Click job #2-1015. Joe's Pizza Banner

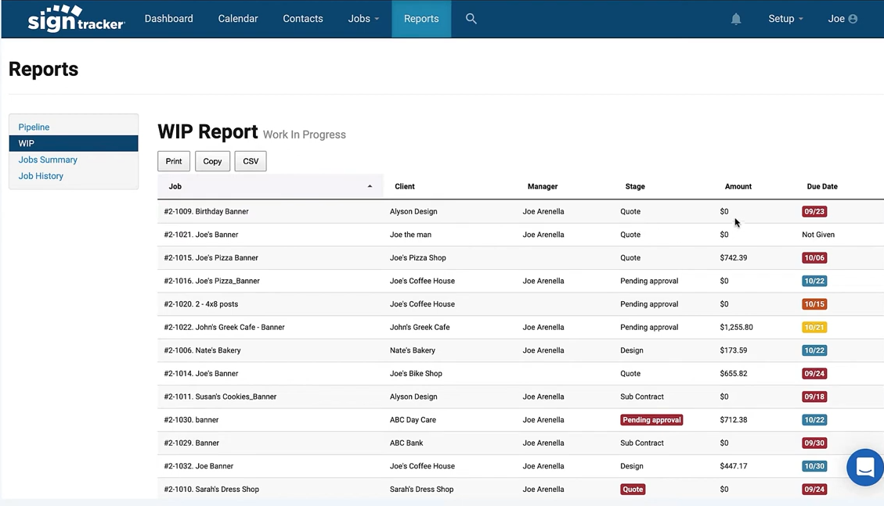coord(211,258)
